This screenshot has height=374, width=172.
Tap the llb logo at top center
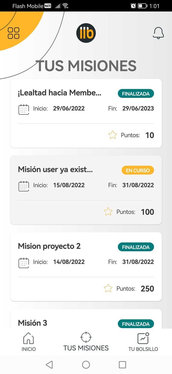click(x=86, y=33)
